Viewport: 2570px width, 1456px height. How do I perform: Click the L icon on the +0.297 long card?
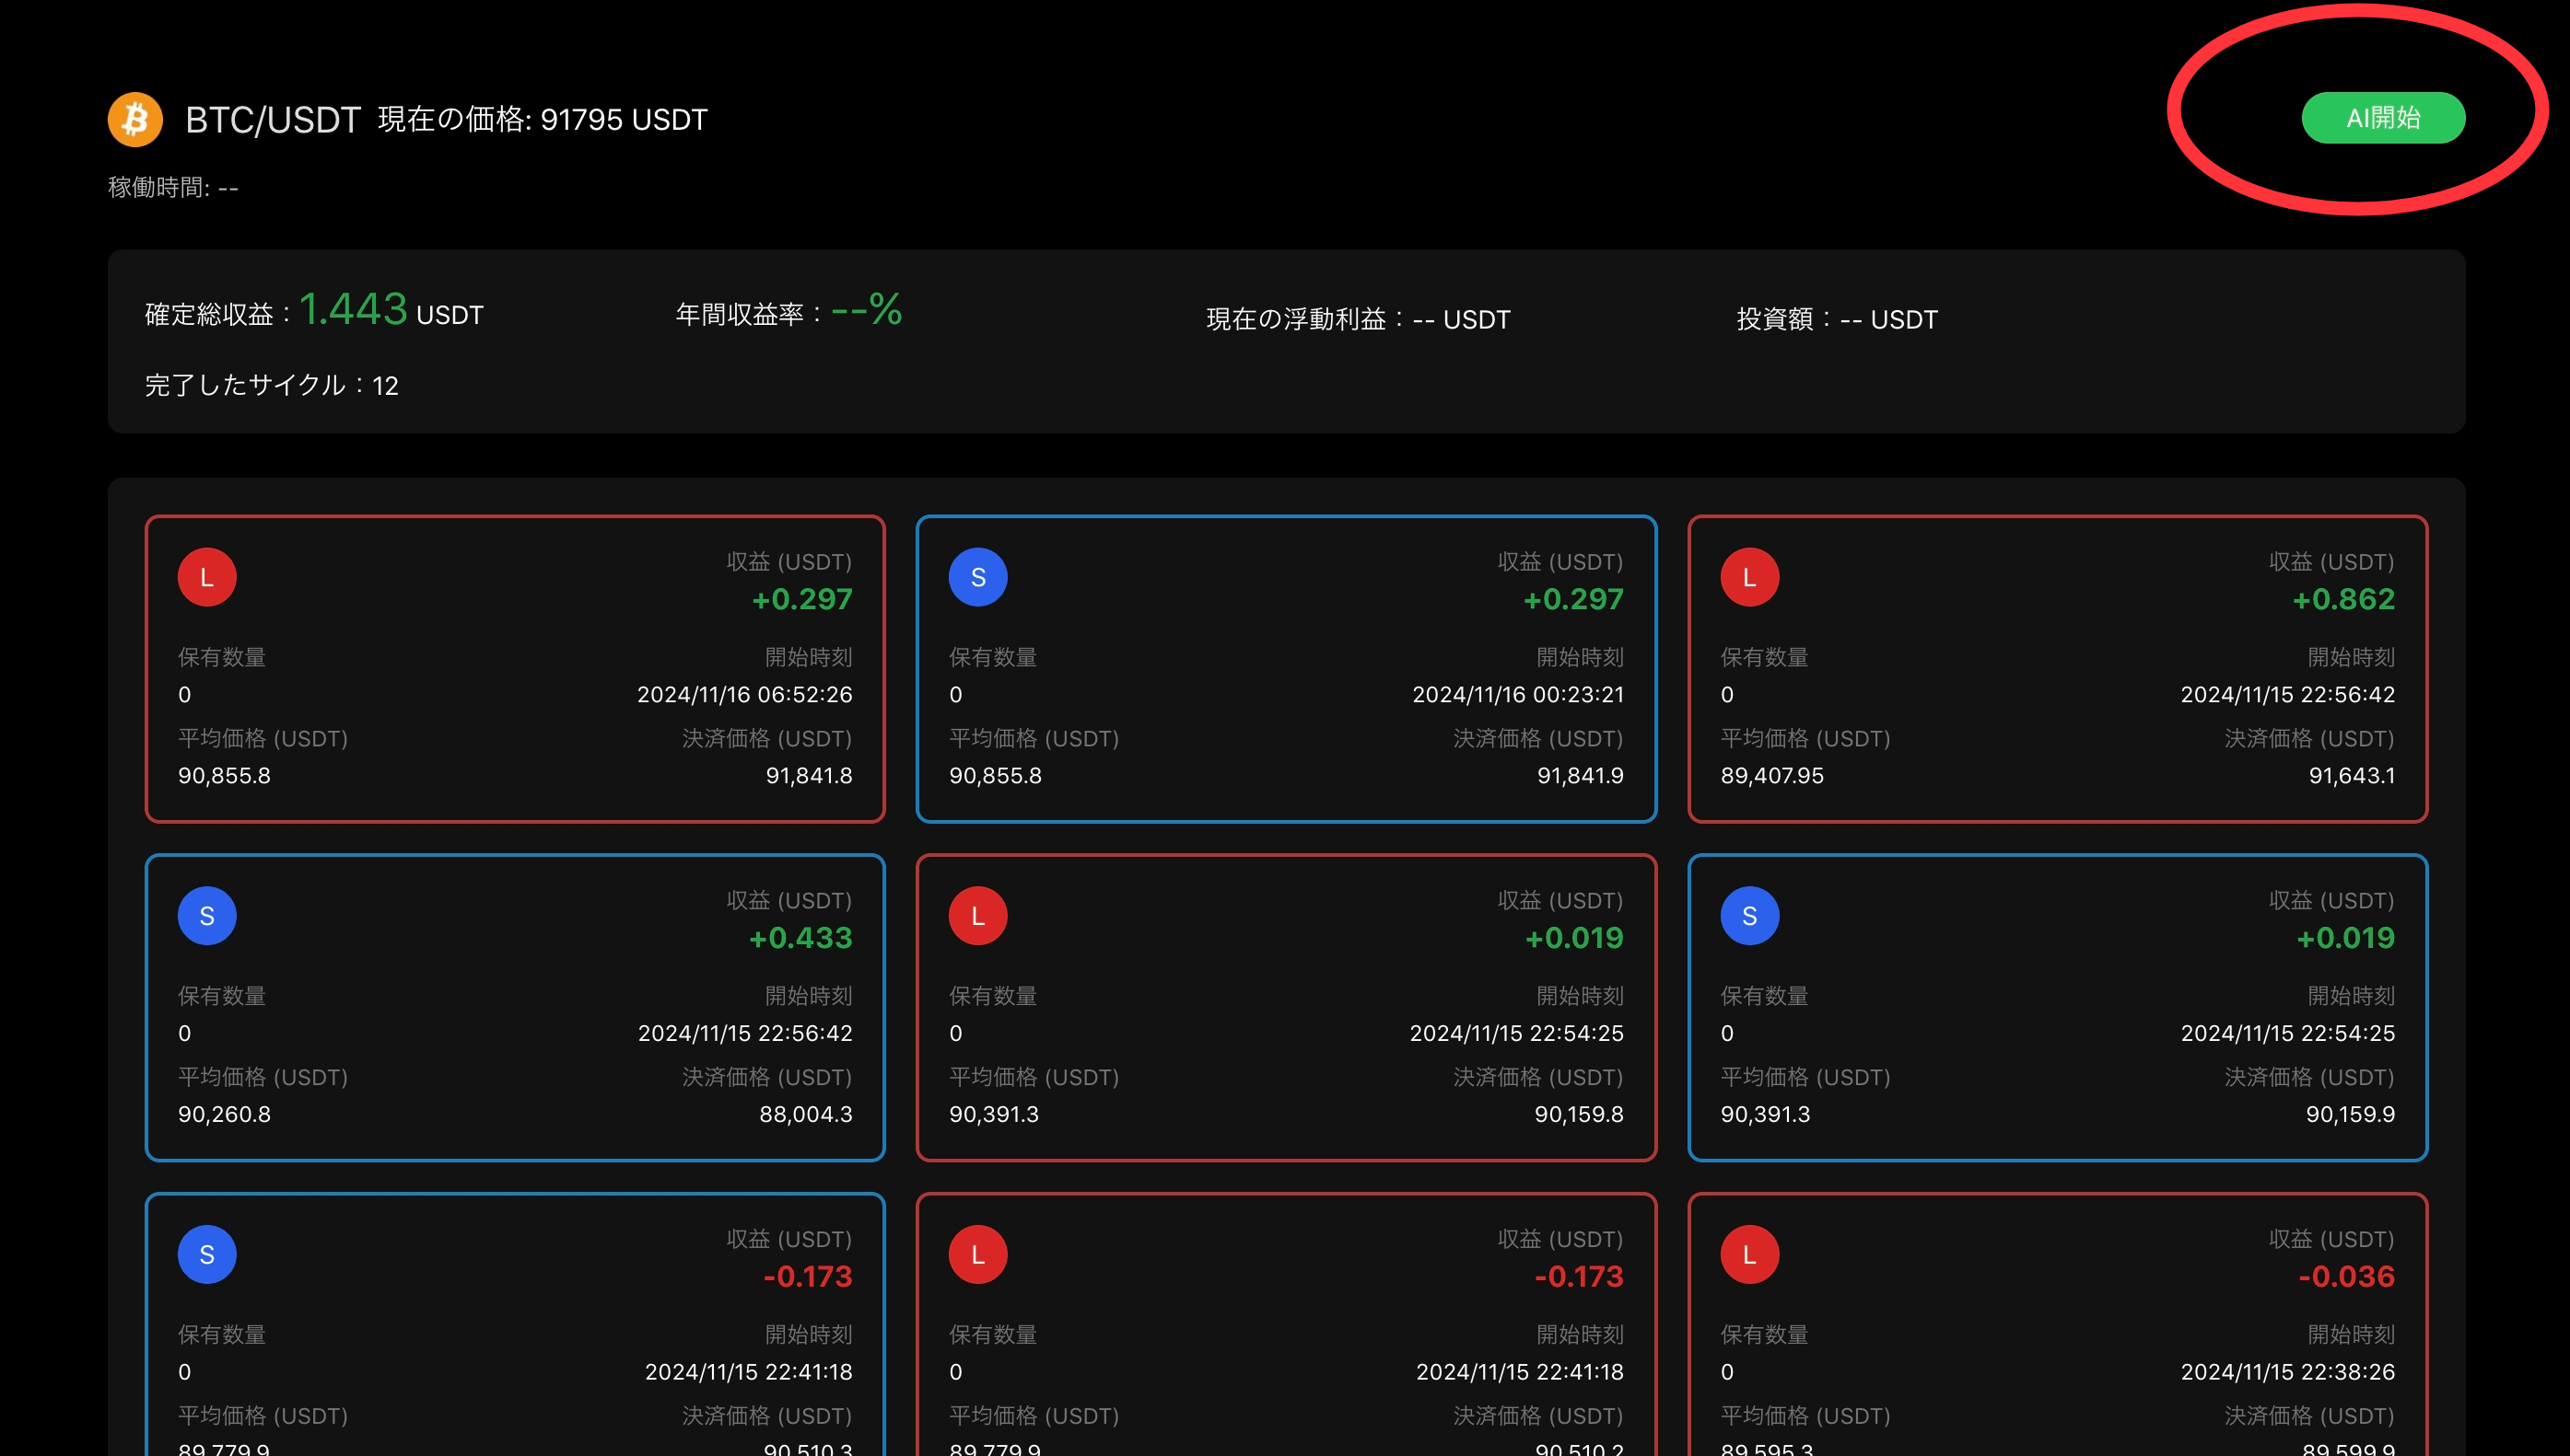click(x=207, y=577)
